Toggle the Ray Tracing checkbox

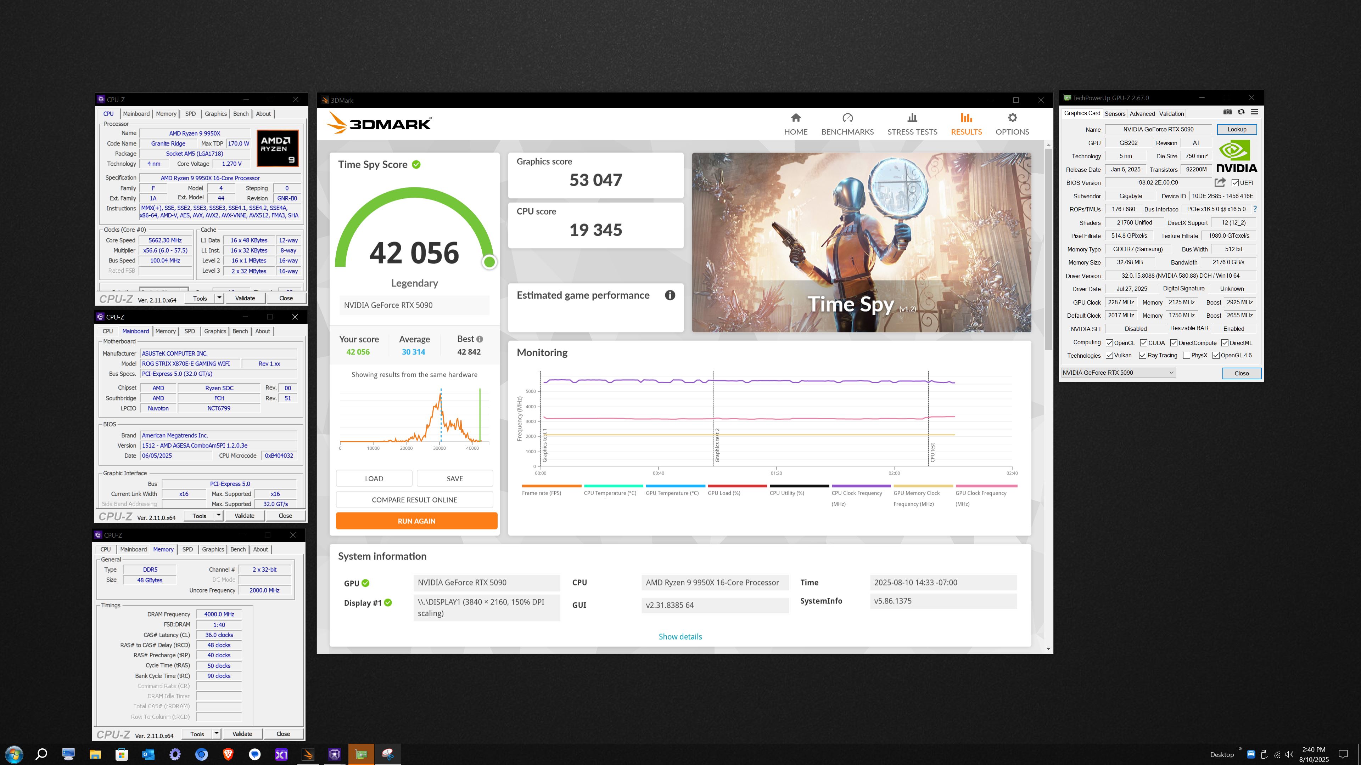click(x=1142, y=355)
